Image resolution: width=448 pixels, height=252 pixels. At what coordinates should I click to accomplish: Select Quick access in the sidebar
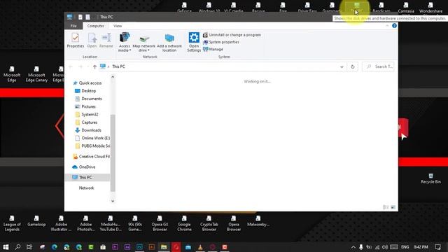click(87, 83)
